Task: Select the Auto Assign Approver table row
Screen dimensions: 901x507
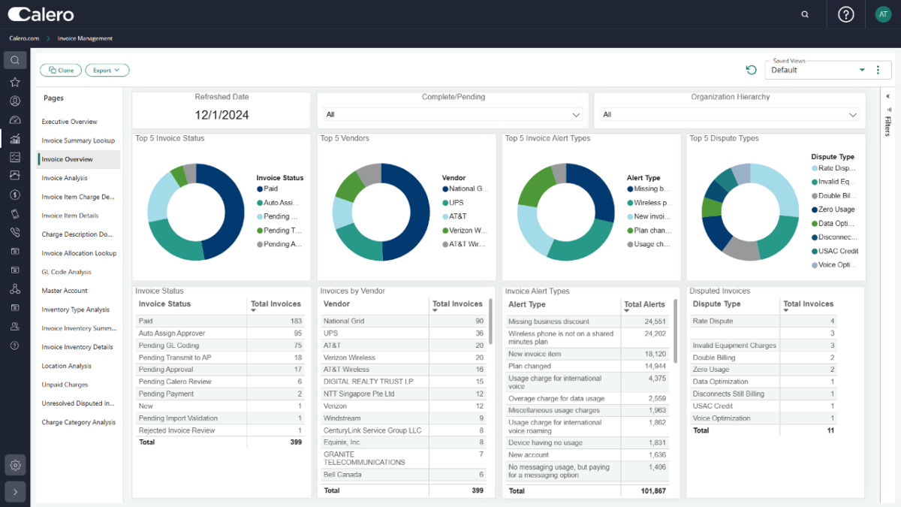Action: 221,333
